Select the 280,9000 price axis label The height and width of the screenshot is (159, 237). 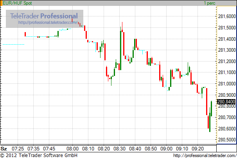click(227, 95)
